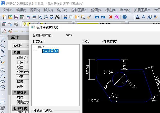Click the A with checkmark text icon
The height and width of the screenshot is (113, 160).
[x=149, y=17]
